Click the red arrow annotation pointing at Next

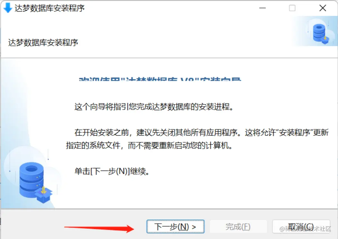(99, 228)
